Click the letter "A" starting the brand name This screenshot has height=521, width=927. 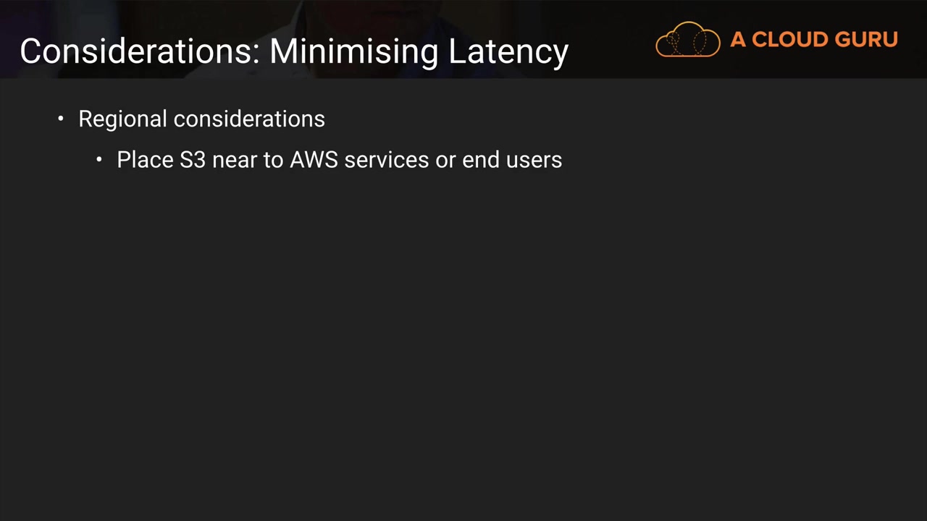point(737,40)
